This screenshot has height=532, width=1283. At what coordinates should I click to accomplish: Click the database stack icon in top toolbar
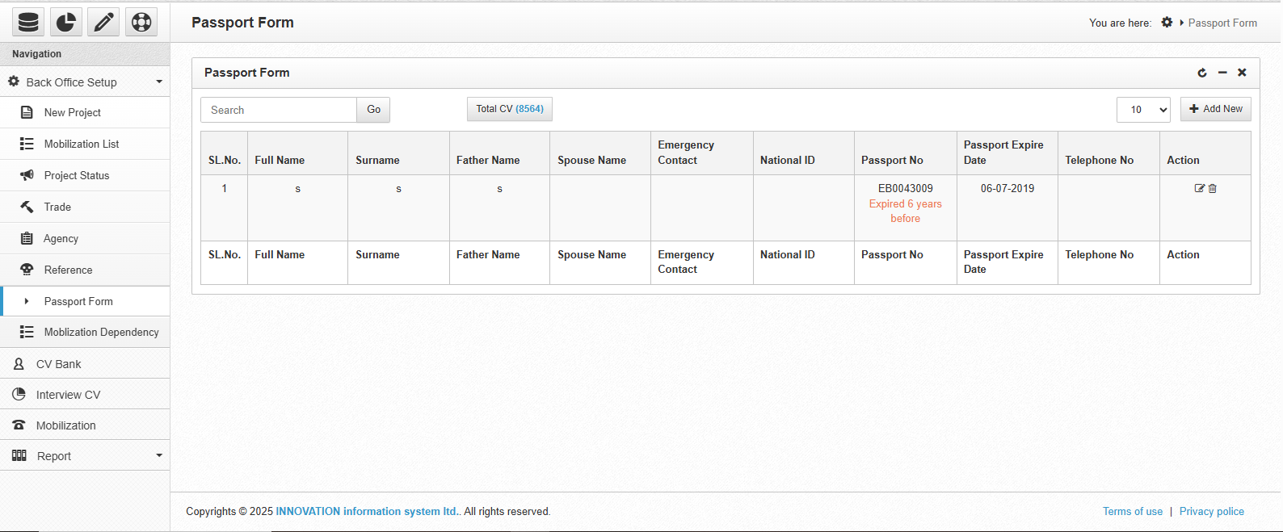point(28,22)
